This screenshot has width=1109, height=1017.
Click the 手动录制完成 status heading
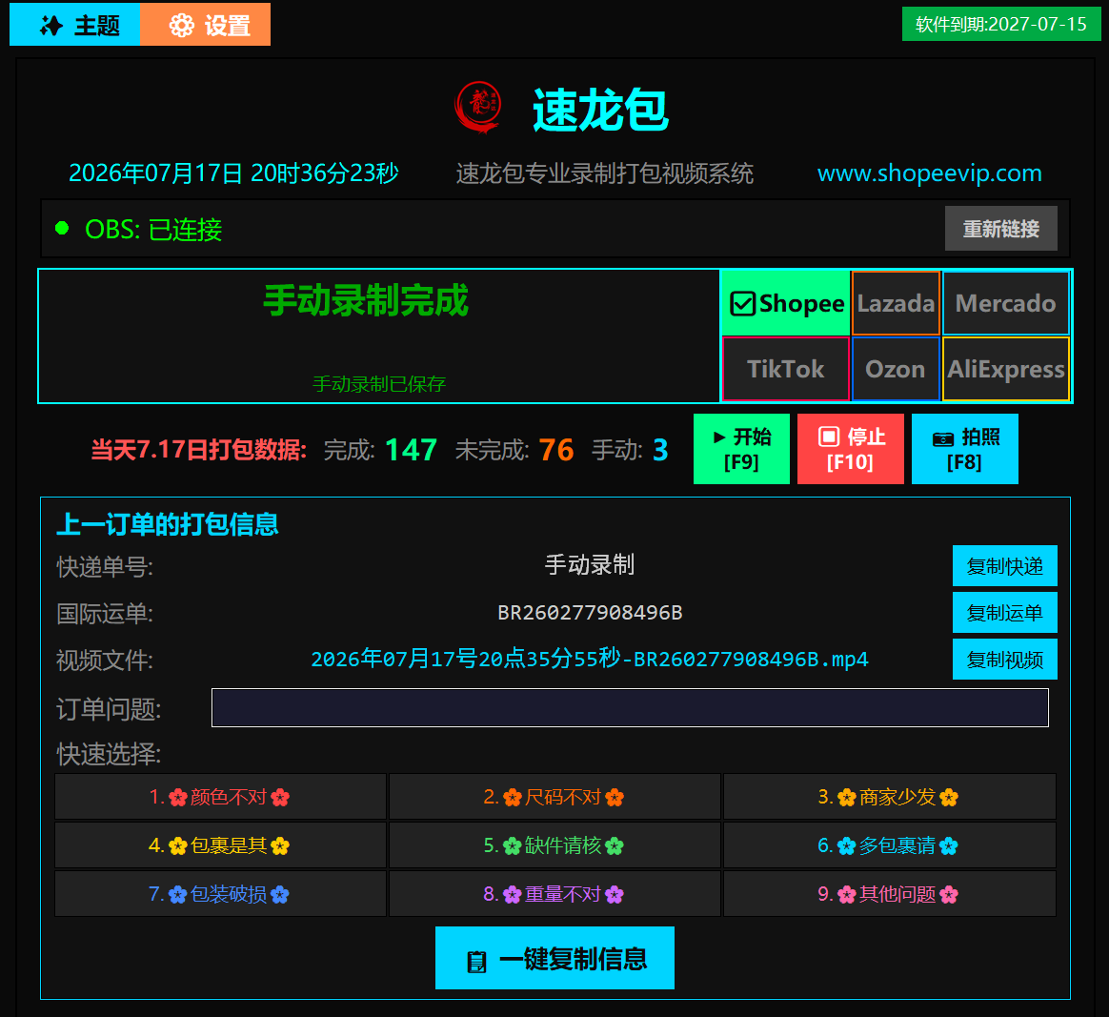[366, 300]
